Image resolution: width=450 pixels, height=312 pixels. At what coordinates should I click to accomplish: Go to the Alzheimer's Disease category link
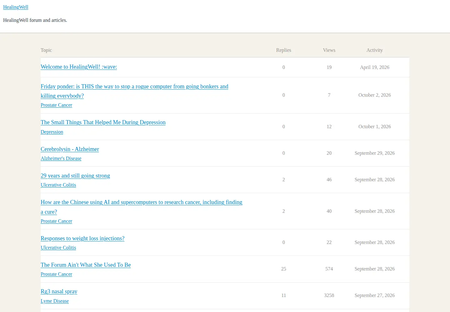tap(61, 158)
